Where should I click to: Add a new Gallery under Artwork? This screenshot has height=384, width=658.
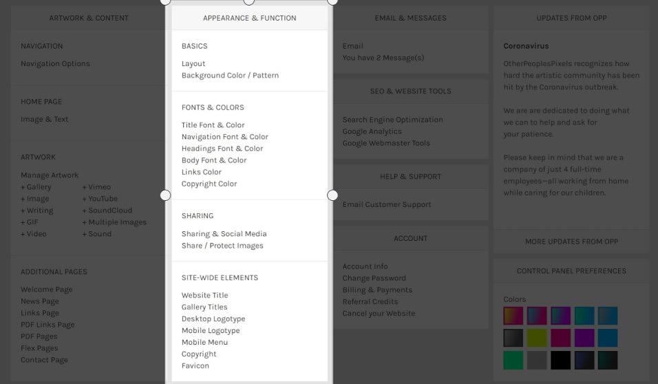pos(36,187)
